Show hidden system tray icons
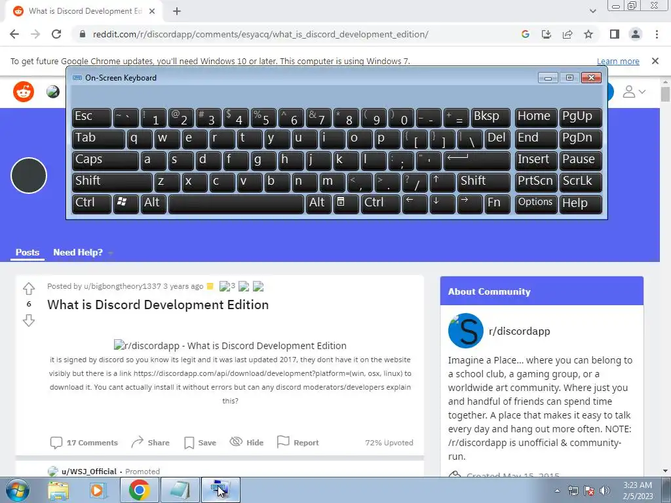 click(557, 491)
